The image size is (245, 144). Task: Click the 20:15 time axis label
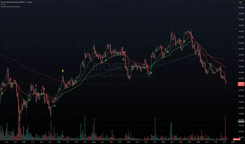pyautogui.click(x=172, y=142)
